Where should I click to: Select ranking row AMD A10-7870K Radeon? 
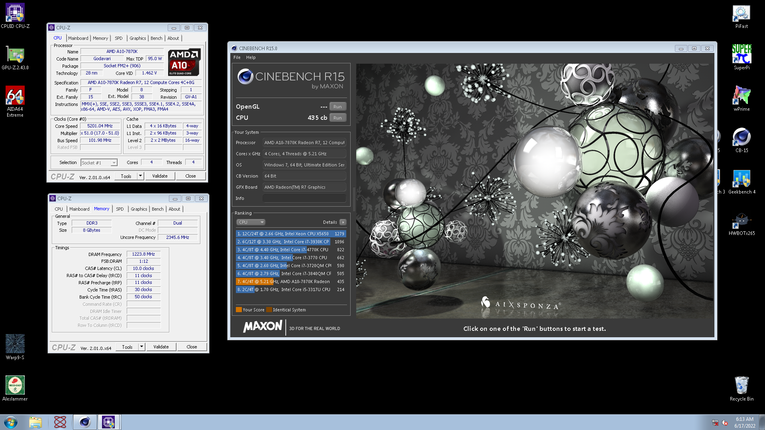(291, 281)
